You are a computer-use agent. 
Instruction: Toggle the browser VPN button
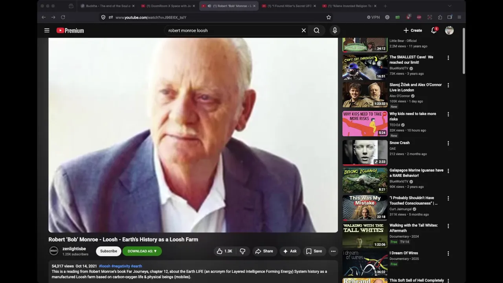(373, 17)
